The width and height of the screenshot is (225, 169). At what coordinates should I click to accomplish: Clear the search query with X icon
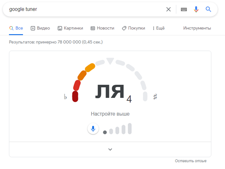169,9
